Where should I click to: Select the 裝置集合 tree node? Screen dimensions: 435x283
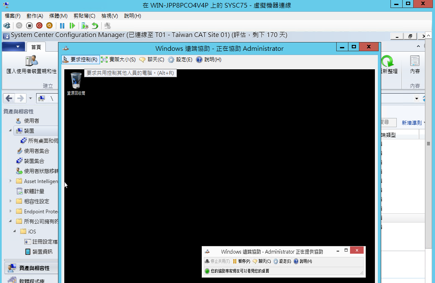tap(30, 161)
